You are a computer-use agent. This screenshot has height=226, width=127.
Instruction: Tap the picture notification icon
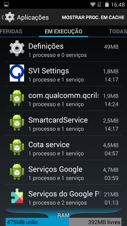tap(6, 4)
